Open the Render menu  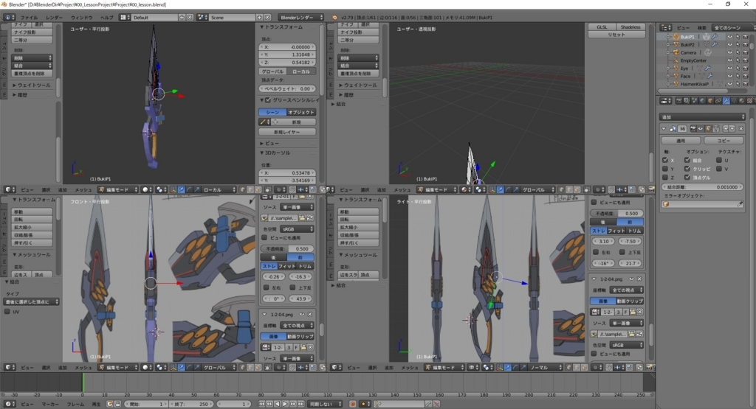[55, 18]
